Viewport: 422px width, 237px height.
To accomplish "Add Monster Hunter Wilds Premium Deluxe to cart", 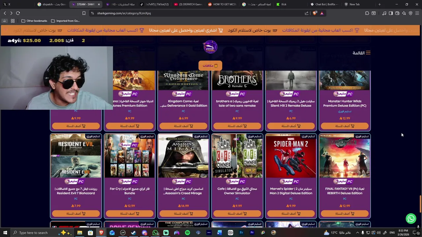I will 345,126.
